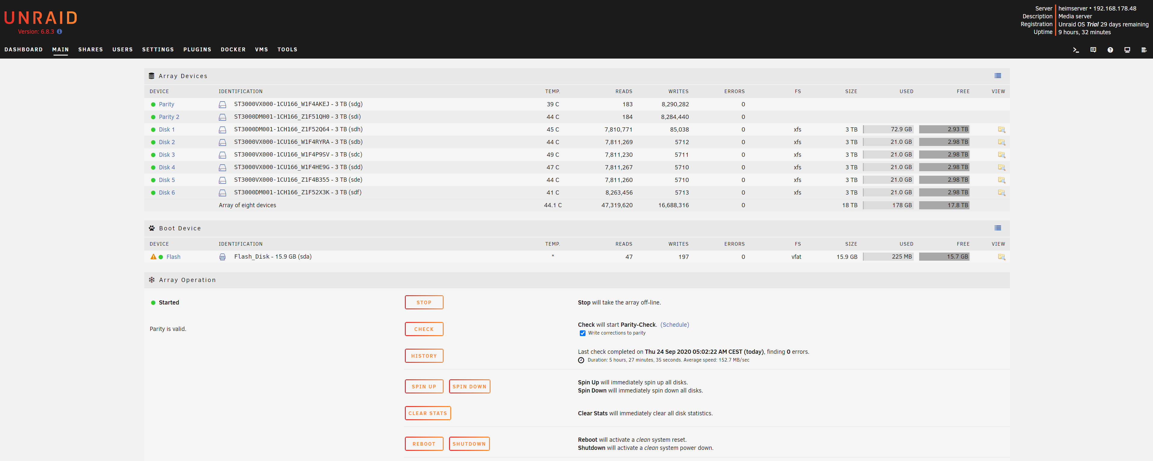1153x461 pixels.
Task: Open the Docker menu item
Action: pos(233,50)
